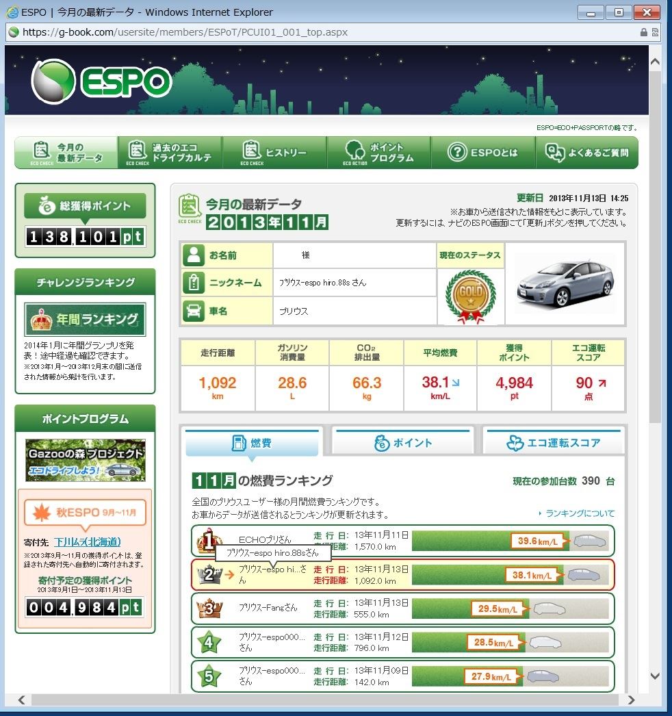Open the ランキングについて link
The height and width of the screenshot is (716, 672).
pos(580,513)
